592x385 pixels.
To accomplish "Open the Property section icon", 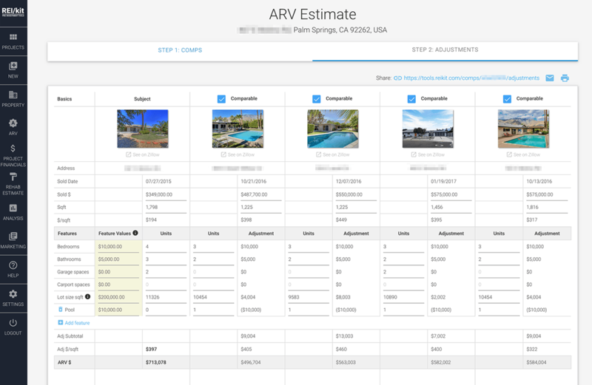I will pos(13,98).
